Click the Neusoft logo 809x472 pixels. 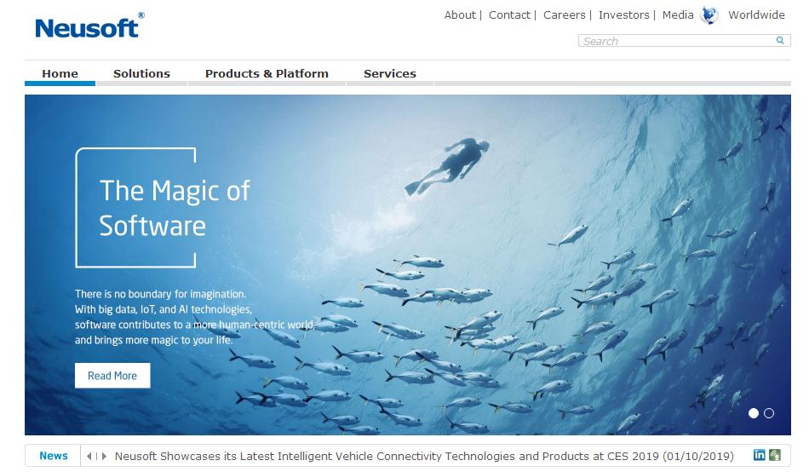(89, 26)
